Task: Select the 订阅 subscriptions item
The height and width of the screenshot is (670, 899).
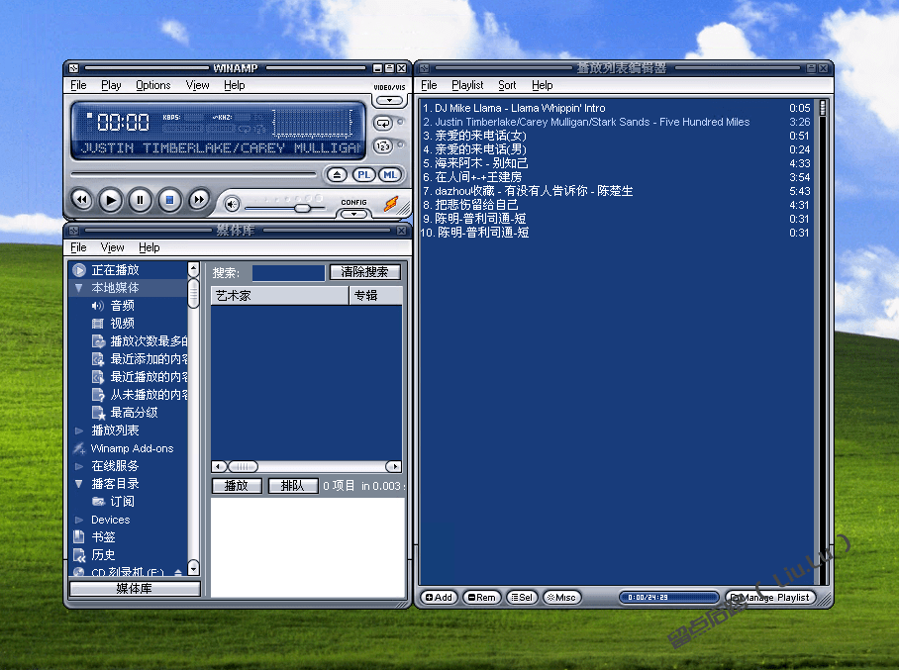Action: coord(122,502)
